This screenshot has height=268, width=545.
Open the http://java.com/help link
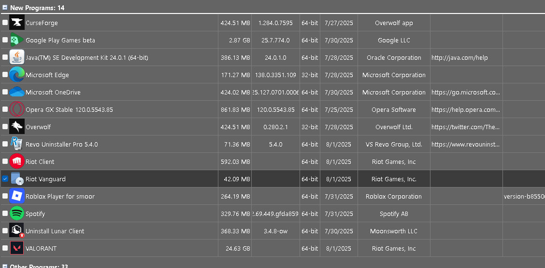tap(459, 57)
